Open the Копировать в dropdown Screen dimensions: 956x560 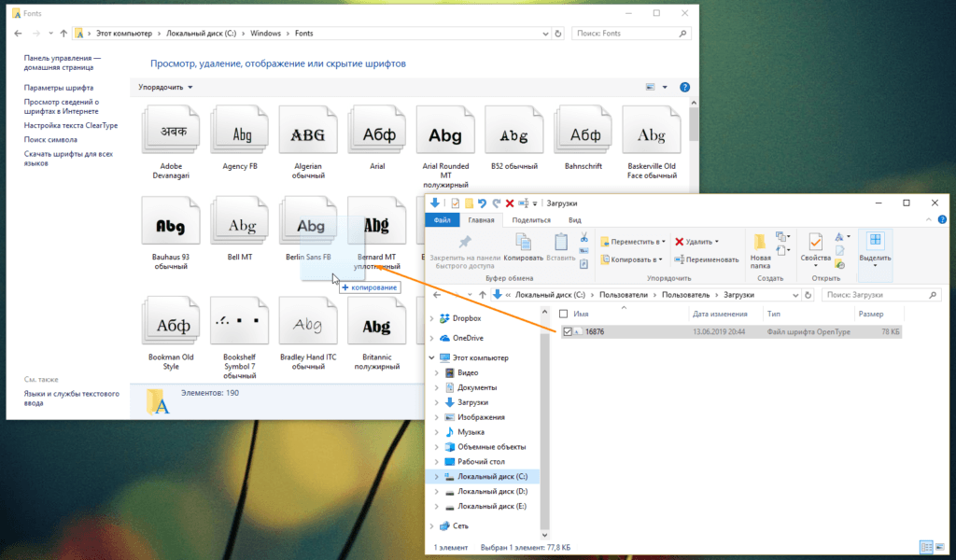[632, 259]
